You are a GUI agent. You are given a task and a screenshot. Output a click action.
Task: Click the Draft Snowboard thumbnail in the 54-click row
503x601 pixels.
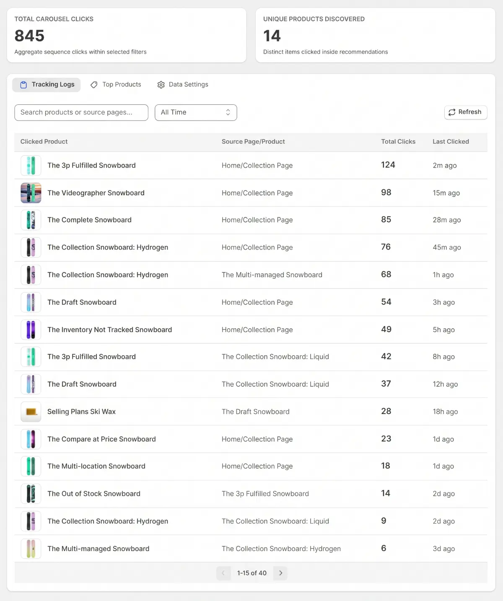[31, 302]
